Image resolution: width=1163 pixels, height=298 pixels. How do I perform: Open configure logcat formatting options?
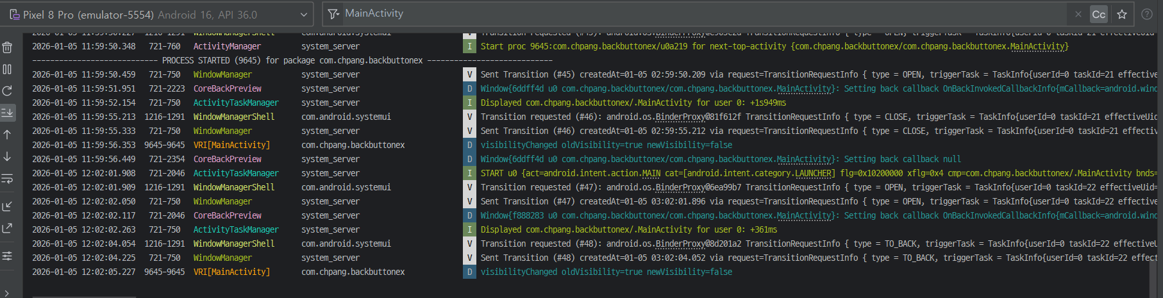pyautogui.click(x=7, y=256)
